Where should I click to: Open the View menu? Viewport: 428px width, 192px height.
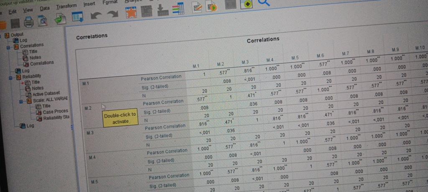[x=28, y=10]
